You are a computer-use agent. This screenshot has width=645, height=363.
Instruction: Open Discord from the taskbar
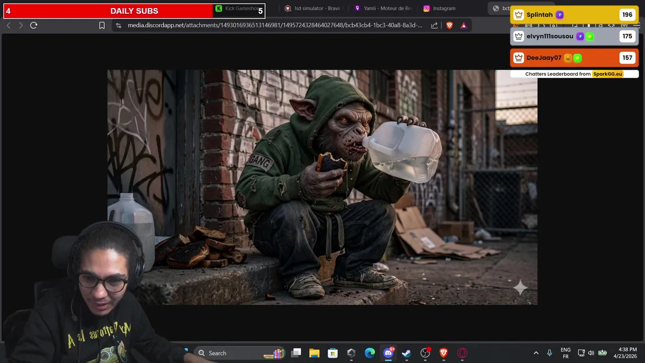pos(388,353)
